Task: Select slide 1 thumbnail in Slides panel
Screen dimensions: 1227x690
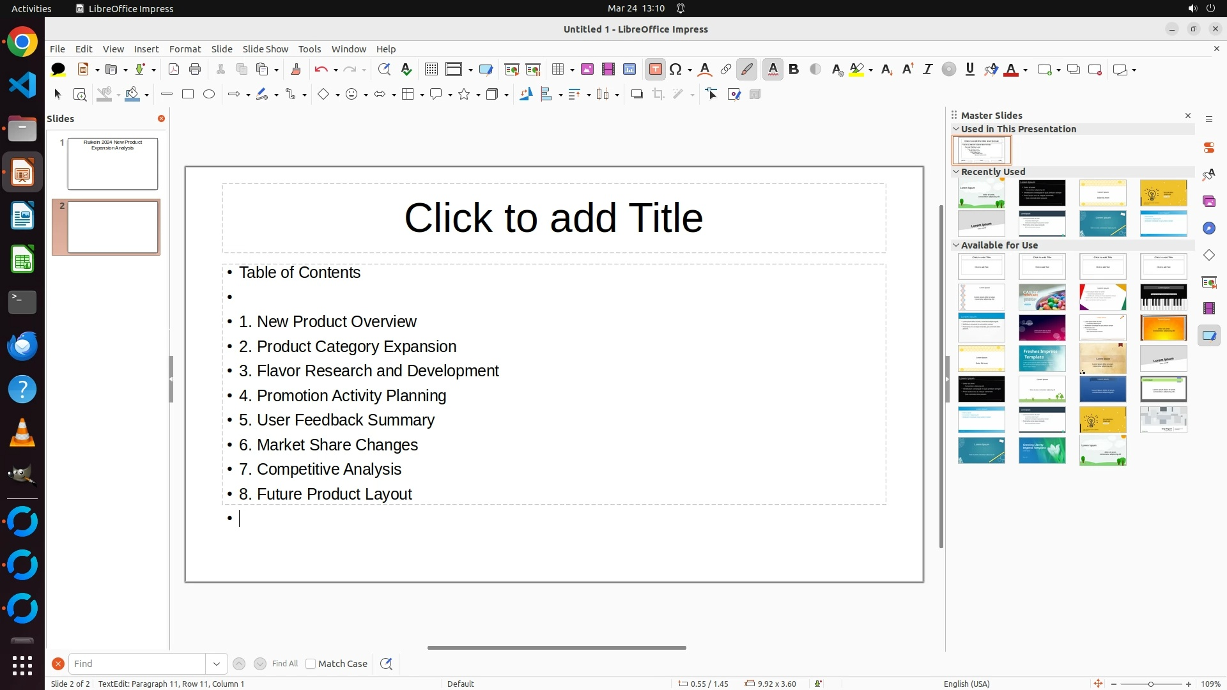Action: pos(112,164)
